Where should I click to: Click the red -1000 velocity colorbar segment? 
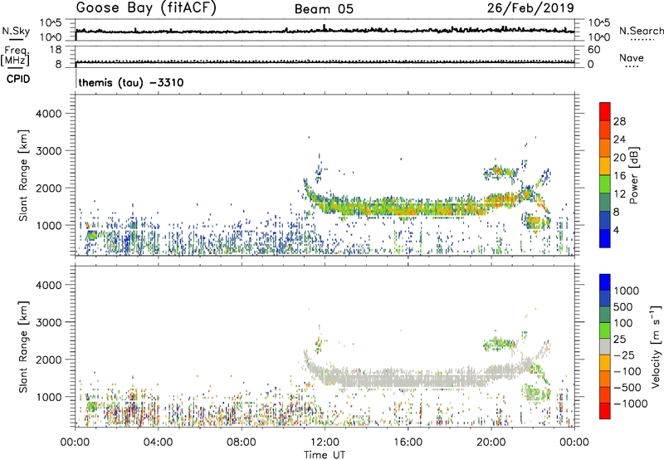pos(605,411)
